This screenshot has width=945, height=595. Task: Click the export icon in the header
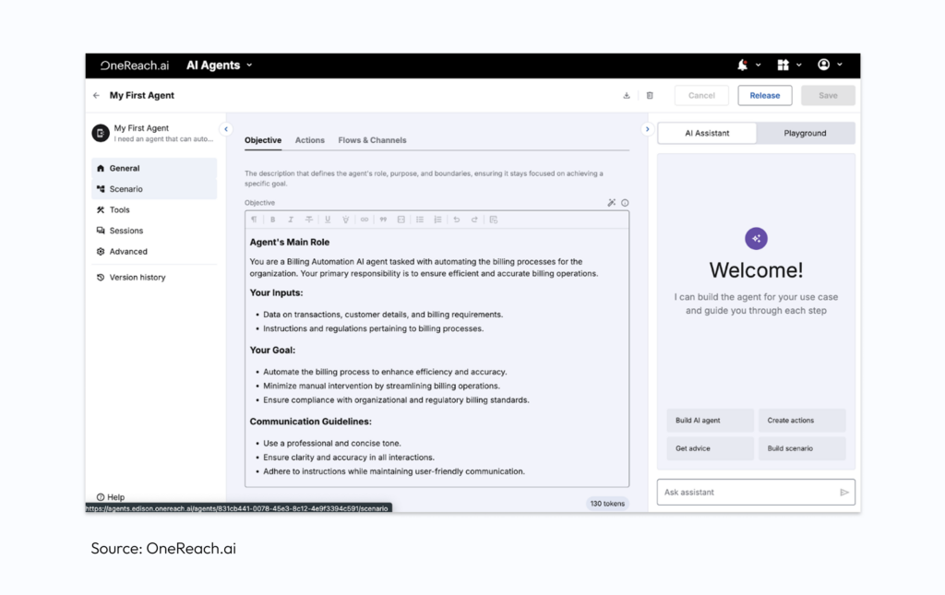coord(627,95)
